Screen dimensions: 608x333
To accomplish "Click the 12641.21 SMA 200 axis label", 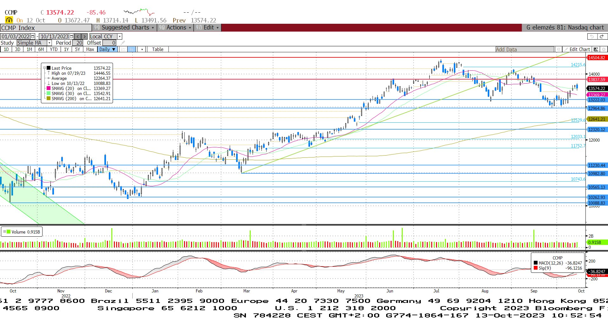I will (597, 119).
